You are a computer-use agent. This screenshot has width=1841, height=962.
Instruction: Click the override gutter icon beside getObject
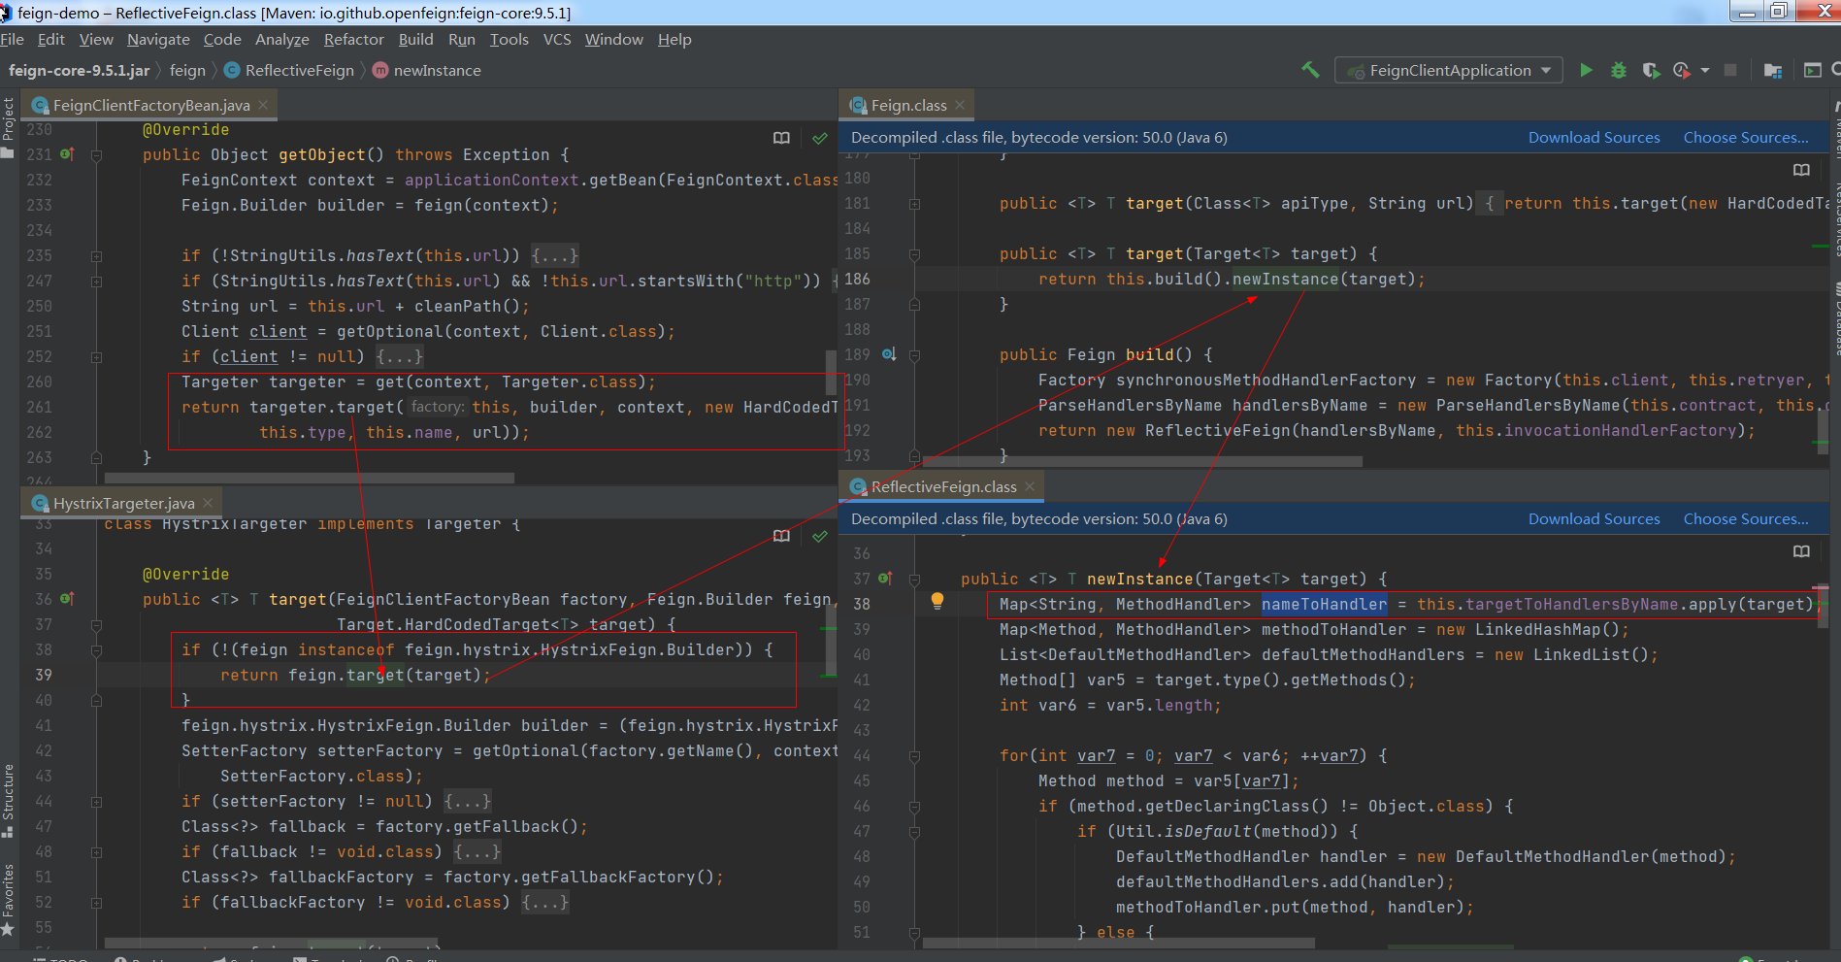point(67,154)
